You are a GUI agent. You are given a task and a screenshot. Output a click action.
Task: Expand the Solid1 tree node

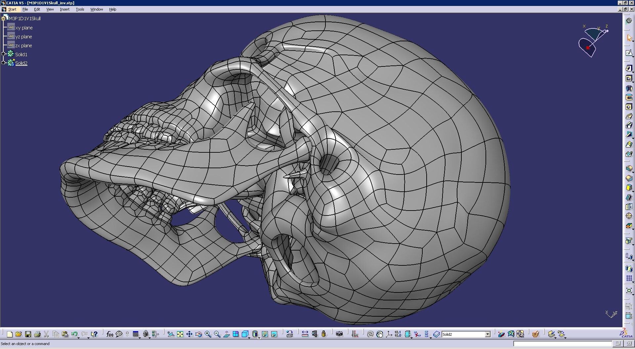point(3,54)
